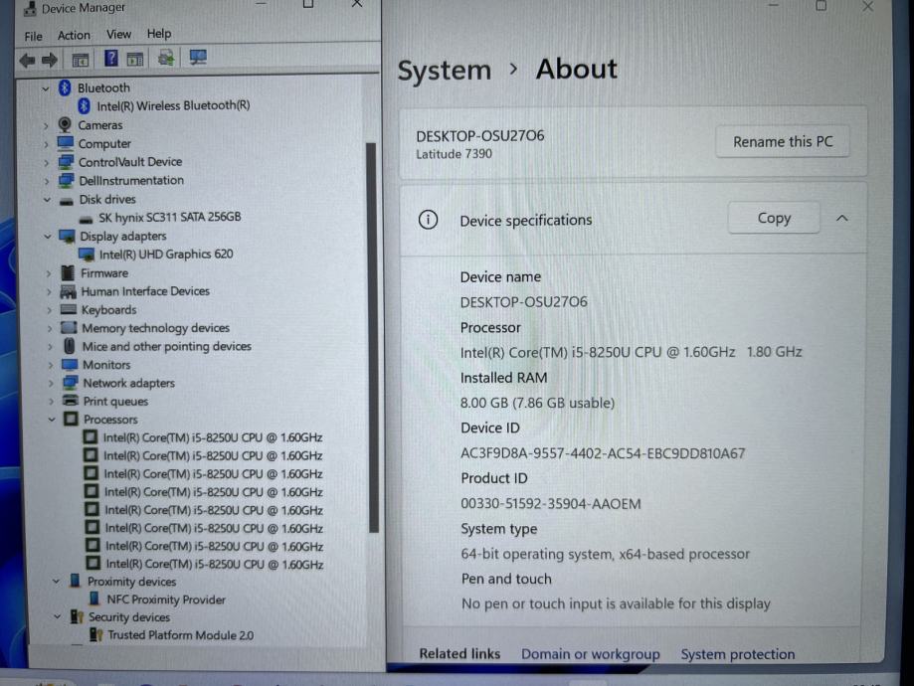The height and width of the screenshot is (686, 914).
Task: Click the Memory technology devices icon
Action: (69, 328)
